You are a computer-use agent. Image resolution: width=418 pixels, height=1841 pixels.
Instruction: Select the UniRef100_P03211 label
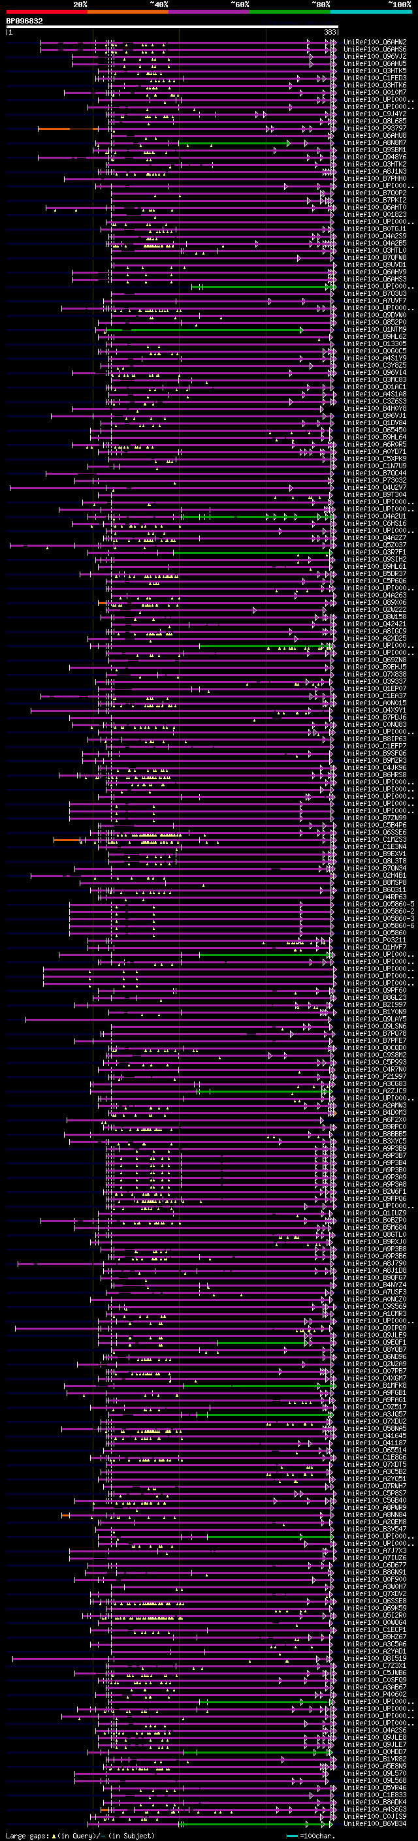pos(375,940)
